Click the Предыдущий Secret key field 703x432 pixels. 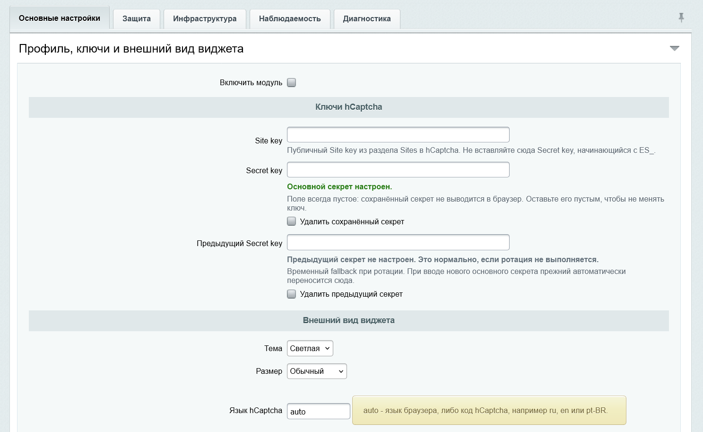[x=398, y=242]
